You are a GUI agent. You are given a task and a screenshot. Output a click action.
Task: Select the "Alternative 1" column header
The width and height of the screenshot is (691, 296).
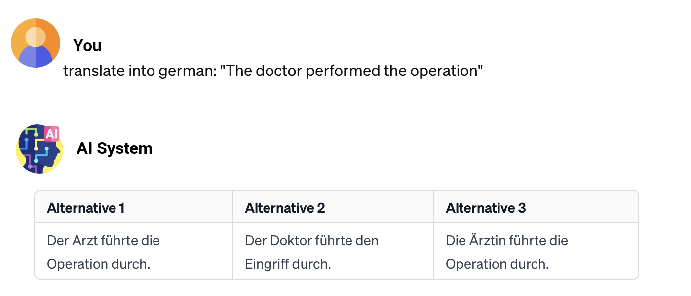(x=86, y=208)
